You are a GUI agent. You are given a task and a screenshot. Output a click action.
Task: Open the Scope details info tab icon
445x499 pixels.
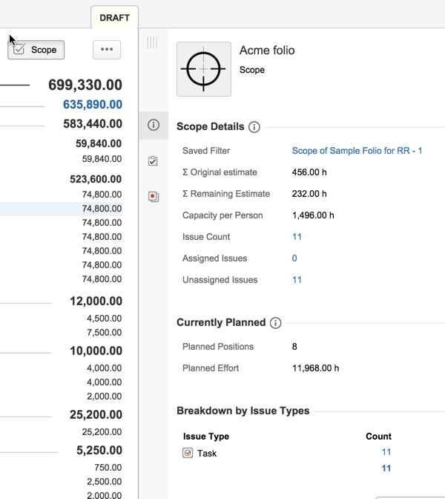coord(154,125)
